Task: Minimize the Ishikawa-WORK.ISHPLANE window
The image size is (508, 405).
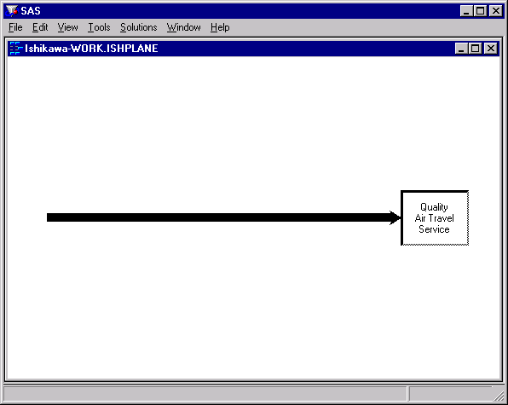Action: point(461,49)
